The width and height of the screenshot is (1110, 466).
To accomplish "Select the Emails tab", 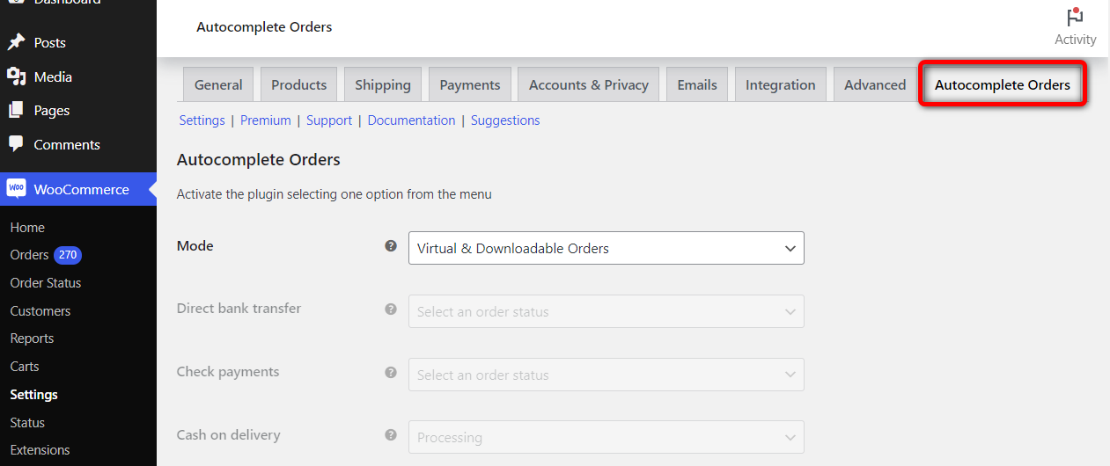I will 697,84.
